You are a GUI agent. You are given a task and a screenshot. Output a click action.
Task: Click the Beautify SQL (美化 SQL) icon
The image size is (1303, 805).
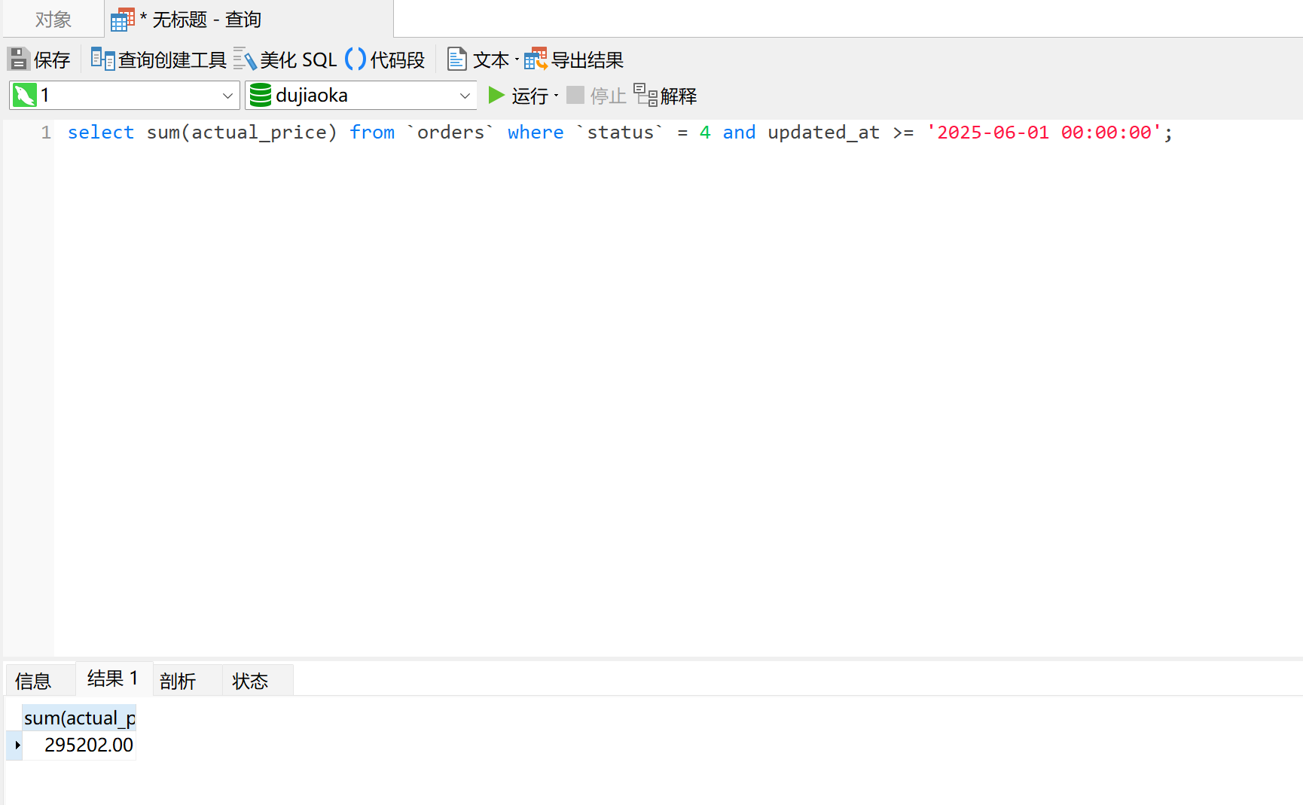click(245, 59)
